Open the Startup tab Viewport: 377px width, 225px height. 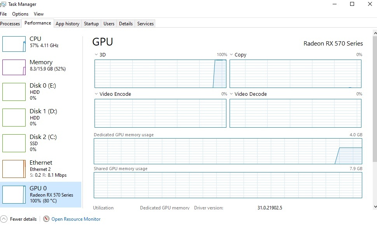[91, 24]
